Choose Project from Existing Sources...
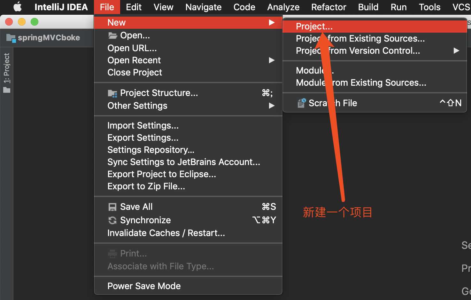The width and height of the screenshot is (471, 300). click(x=375, y=38)
